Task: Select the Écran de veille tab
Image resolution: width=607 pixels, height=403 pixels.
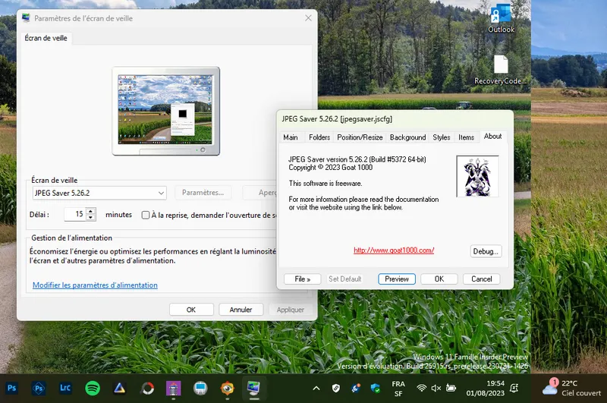Action: click(46, 38)
